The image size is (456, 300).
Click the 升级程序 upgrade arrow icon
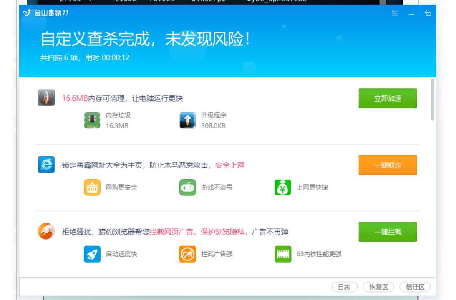188,120
